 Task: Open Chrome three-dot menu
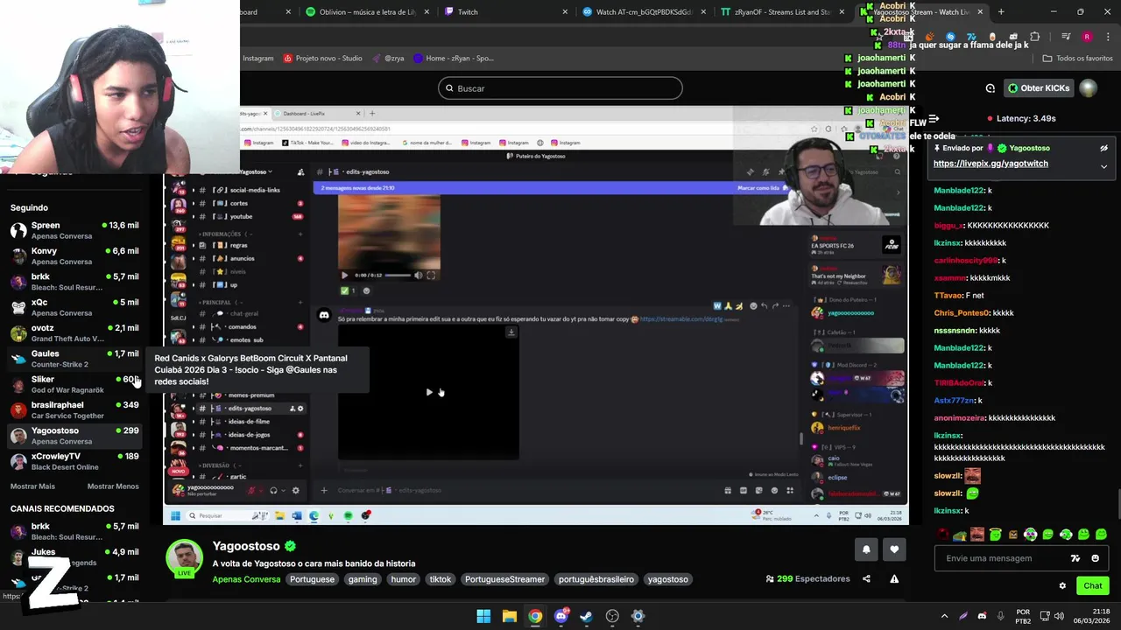coord(1107,37)
